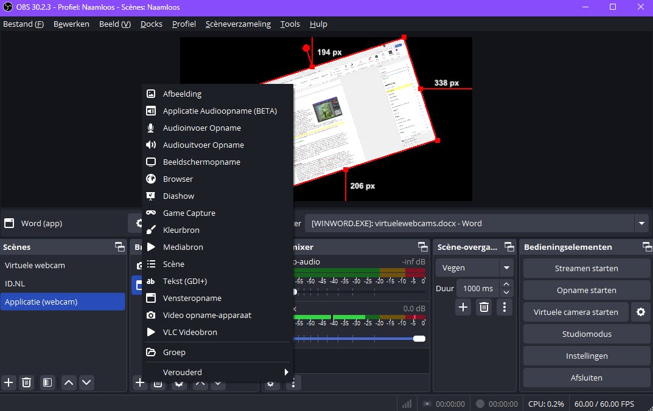Click Streamen starten button
This screenshot has width=653, height=411.
(587, 268)
